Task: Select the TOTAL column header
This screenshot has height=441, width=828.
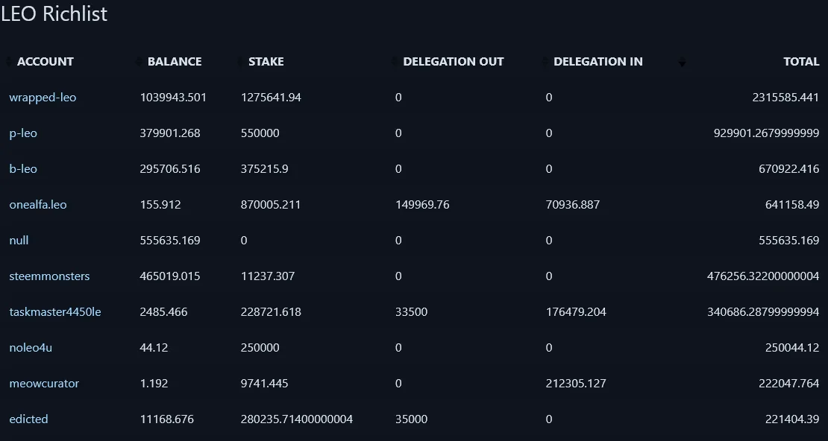Action: pos(801,62)
